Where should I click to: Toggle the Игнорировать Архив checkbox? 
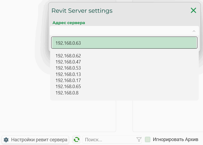(x=148, y=139)
